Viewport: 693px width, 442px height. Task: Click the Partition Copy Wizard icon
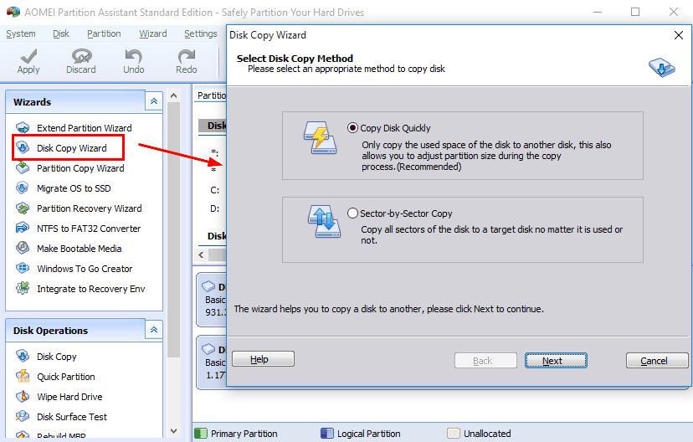click(x=23, y=168)
